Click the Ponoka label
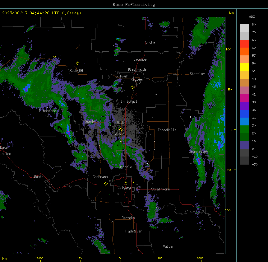This screenshot has width=268, height=262. coord(149,42)
